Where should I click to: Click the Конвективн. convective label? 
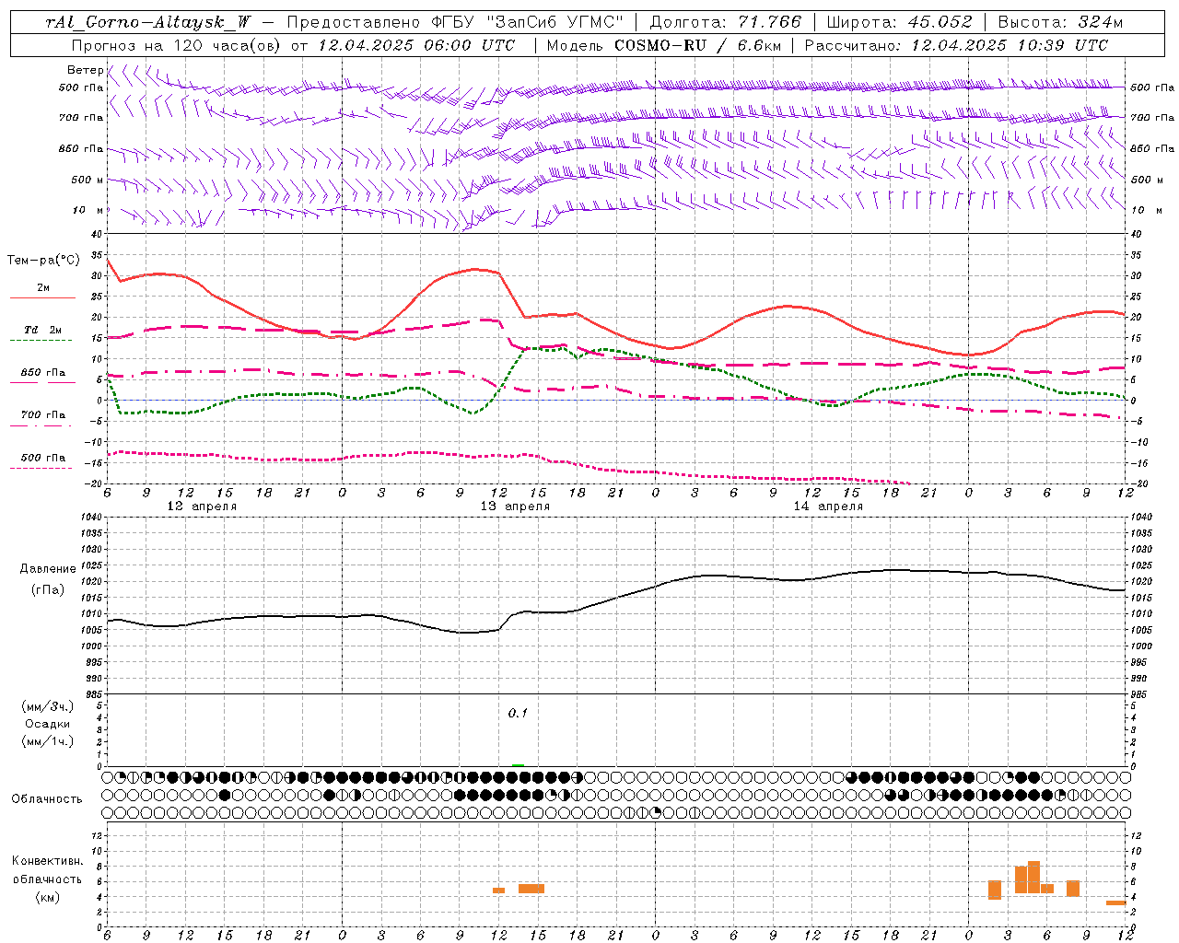(47, 861)
